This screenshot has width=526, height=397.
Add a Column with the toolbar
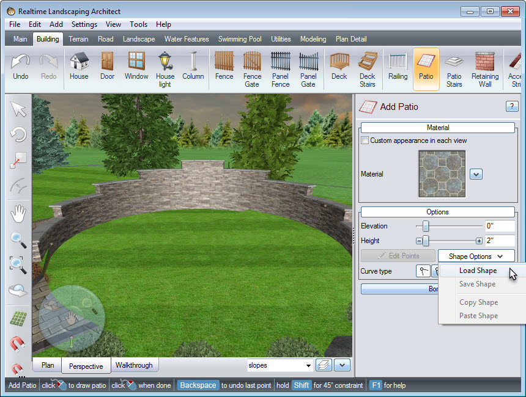tap(193, 67)
